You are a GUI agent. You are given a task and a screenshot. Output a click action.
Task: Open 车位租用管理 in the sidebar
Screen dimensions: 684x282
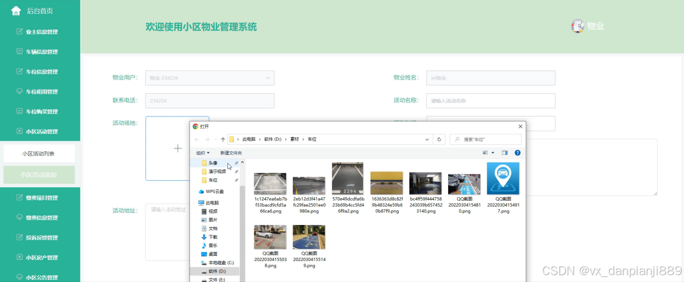pyautogui.click(x=40, y=92)
